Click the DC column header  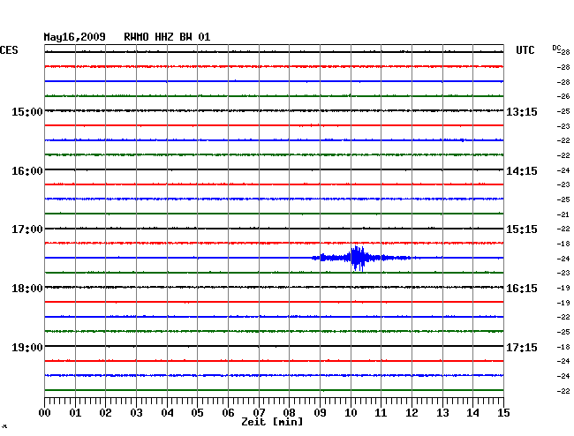[556, 48]
